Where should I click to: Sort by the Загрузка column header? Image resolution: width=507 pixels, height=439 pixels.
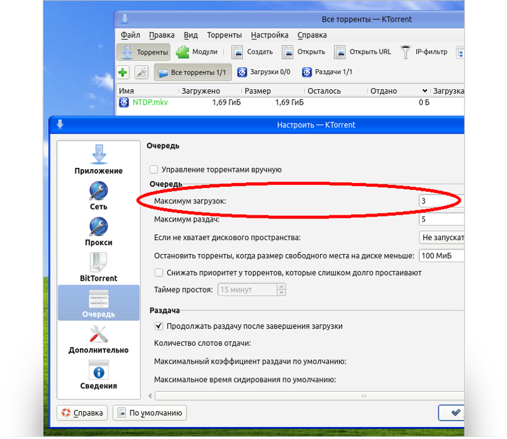pos(448,91)
